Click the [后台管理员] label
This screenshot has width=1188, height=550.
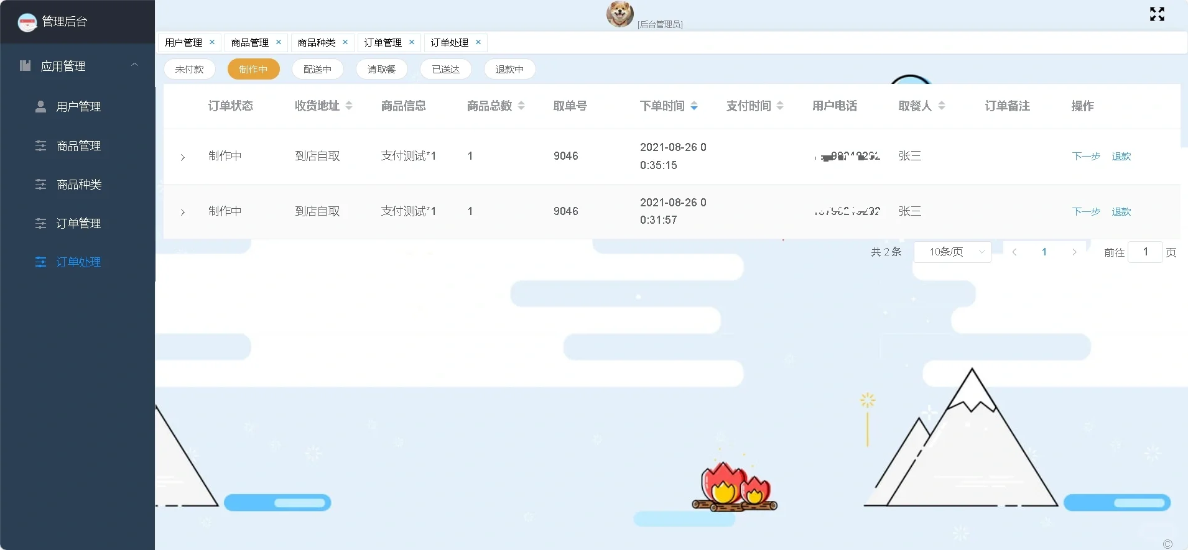click(660, 24)
